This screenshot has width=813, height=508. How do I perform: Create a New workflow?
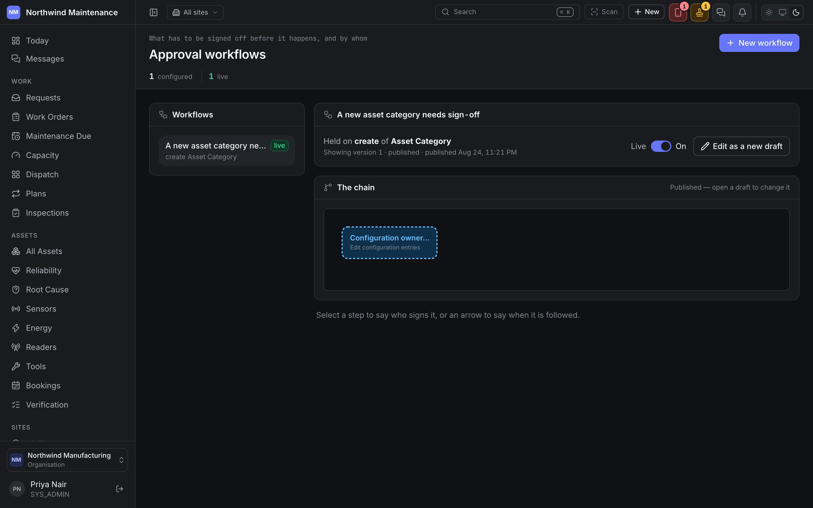click(759, 43)
